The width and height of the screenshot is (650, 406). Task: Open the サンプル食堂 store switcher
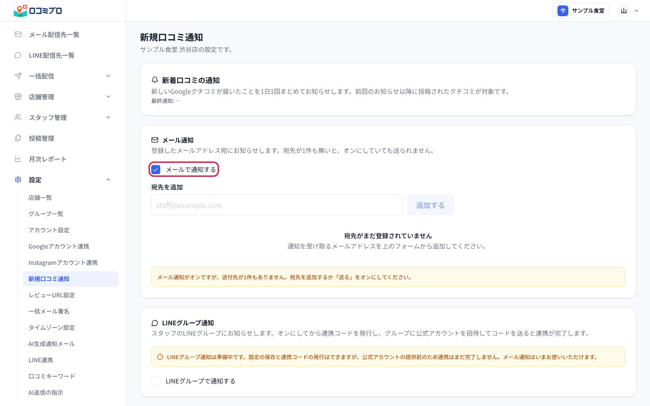[581, 11]
